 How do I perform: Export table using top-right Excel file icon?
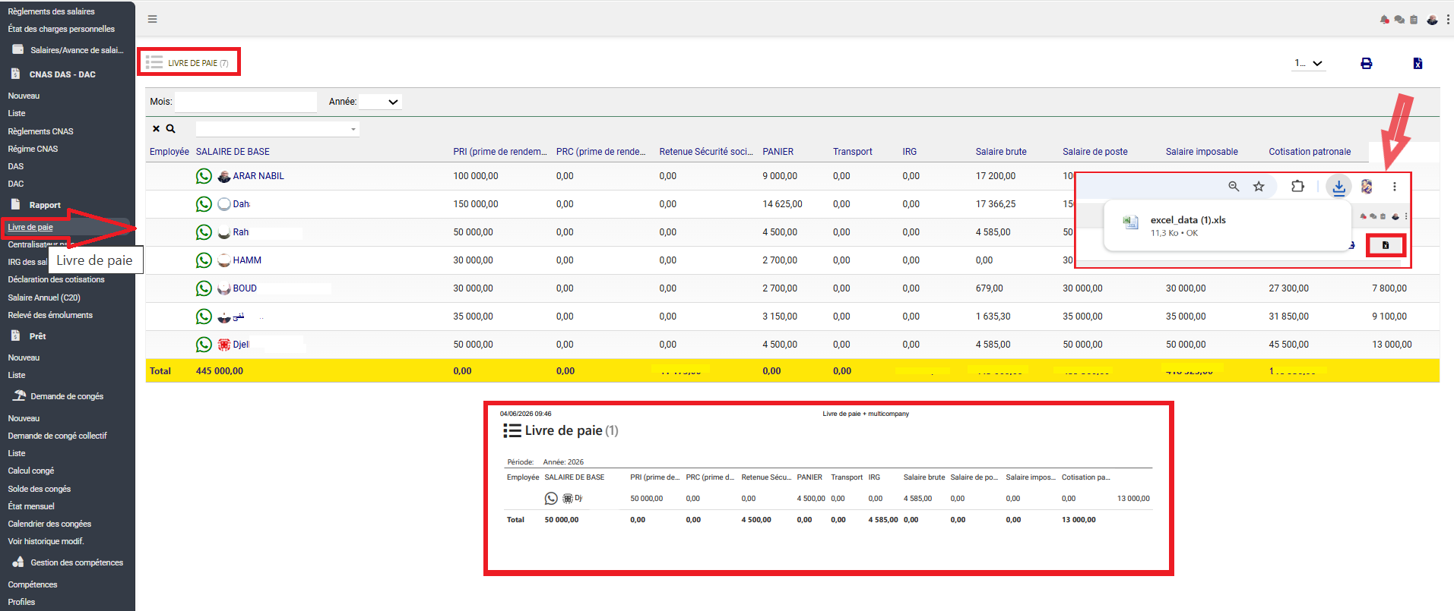[x=1418, y=64]
